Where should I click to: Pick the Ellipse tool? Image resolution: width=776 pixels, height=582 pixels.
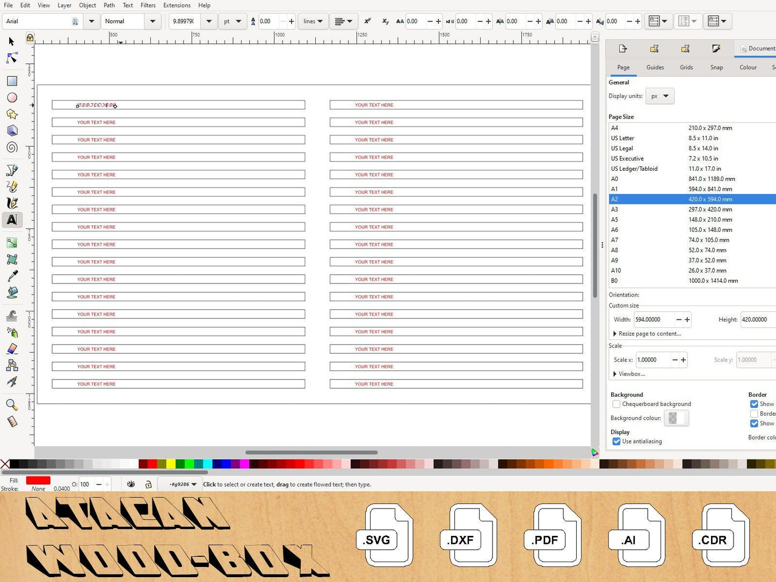[x=12, y=98]
